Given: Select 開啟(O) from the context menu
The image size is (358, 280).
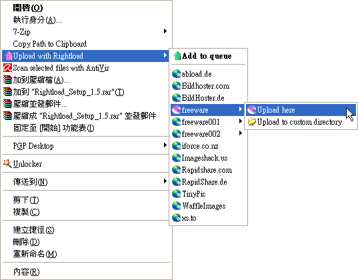Looking at the screenshot, I should (86, 8).
